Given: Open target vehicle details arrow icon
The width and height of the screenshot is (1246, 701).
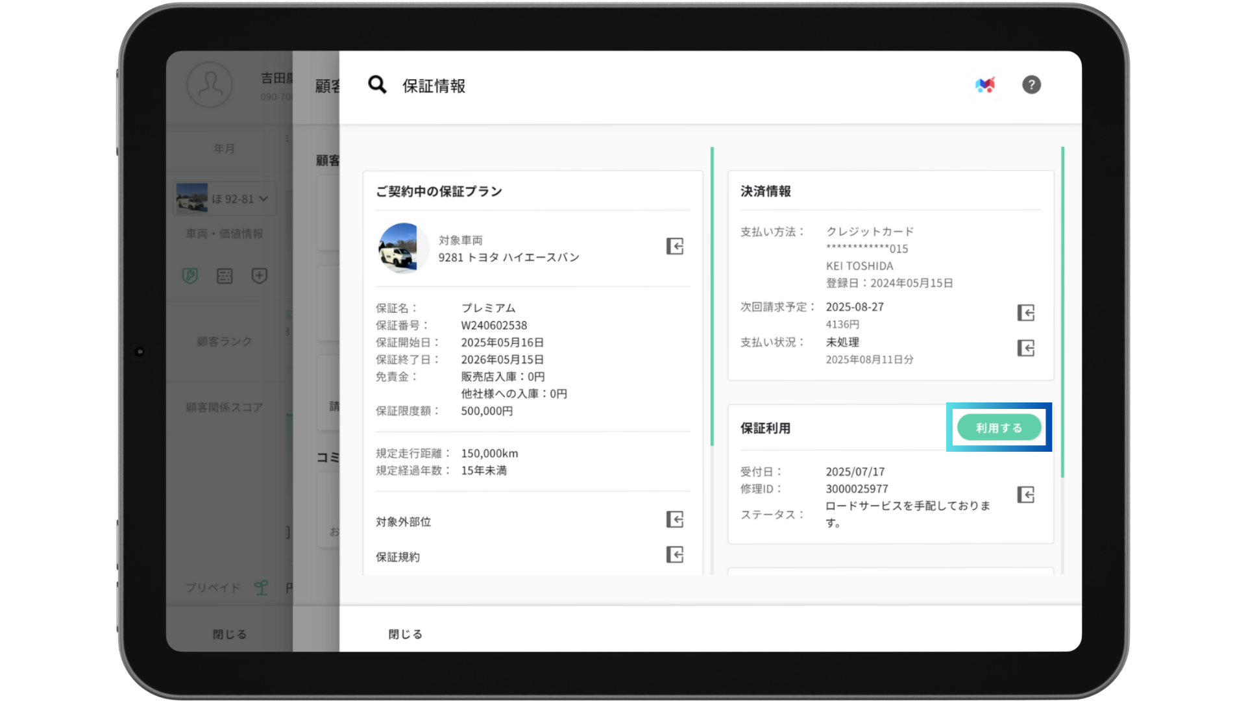Looking at the screenshot, I should 675,247.
